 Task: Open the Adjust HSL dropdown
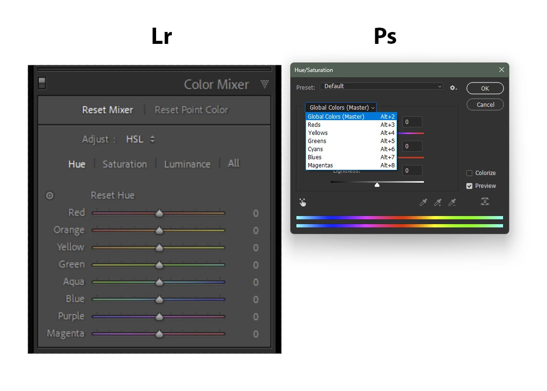pyautogui.click(x=140, y=139)
